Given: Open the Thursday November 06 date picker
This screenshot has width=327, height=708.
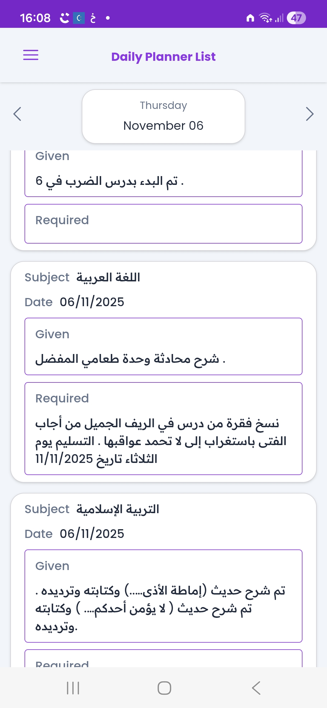Looking at the screenshot, I should (163, 116).
